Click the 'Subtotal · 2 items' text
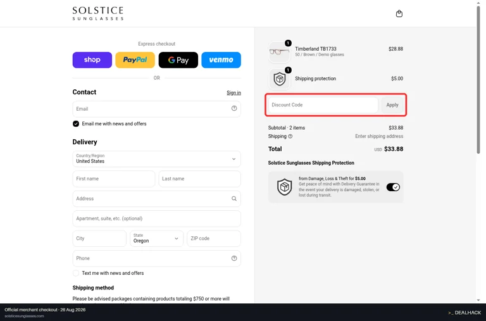Image resolution: width=486 pixels, height=321 pixels. (x=287, y=128)
